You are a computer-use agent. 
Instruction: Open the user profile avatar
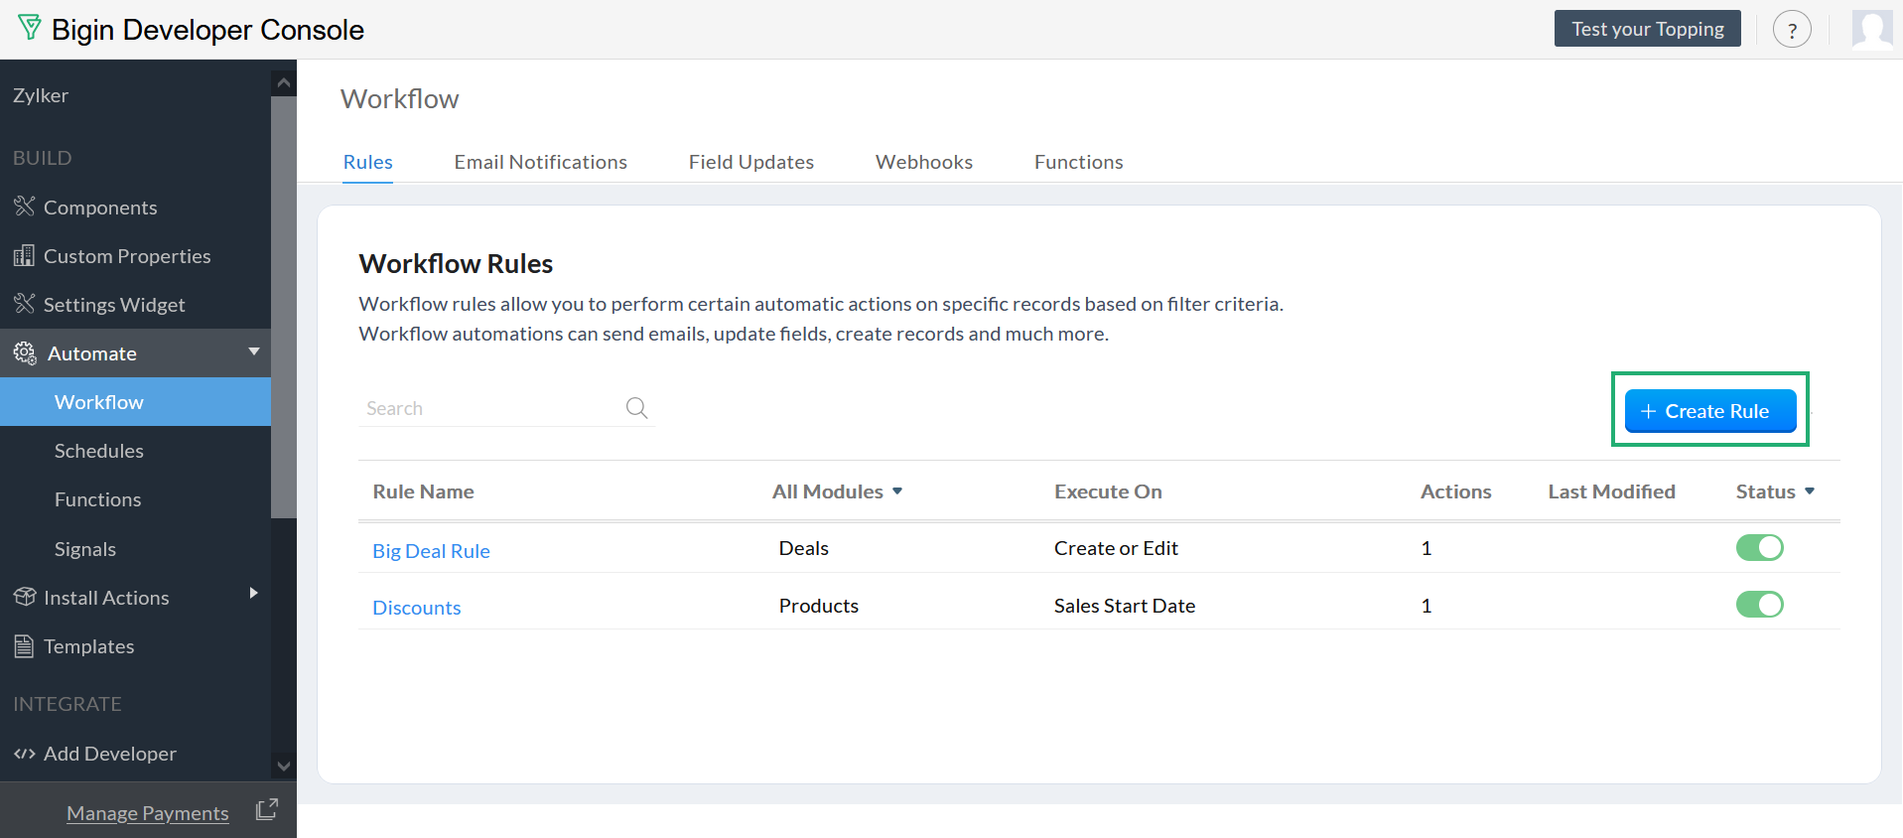pyautogui.click(x=1872, y=30)
